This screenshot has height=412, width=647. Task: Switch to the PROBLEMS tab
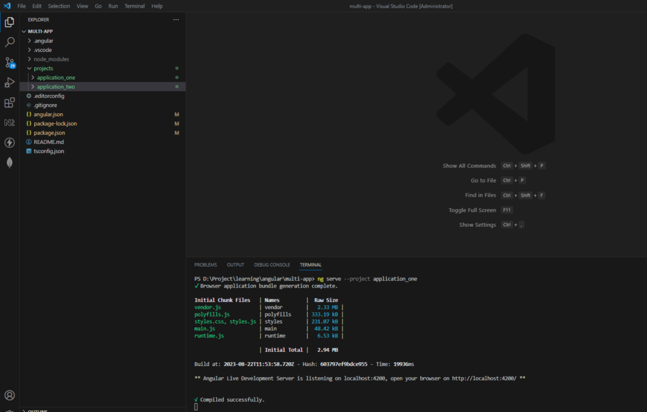click(205, 264)
